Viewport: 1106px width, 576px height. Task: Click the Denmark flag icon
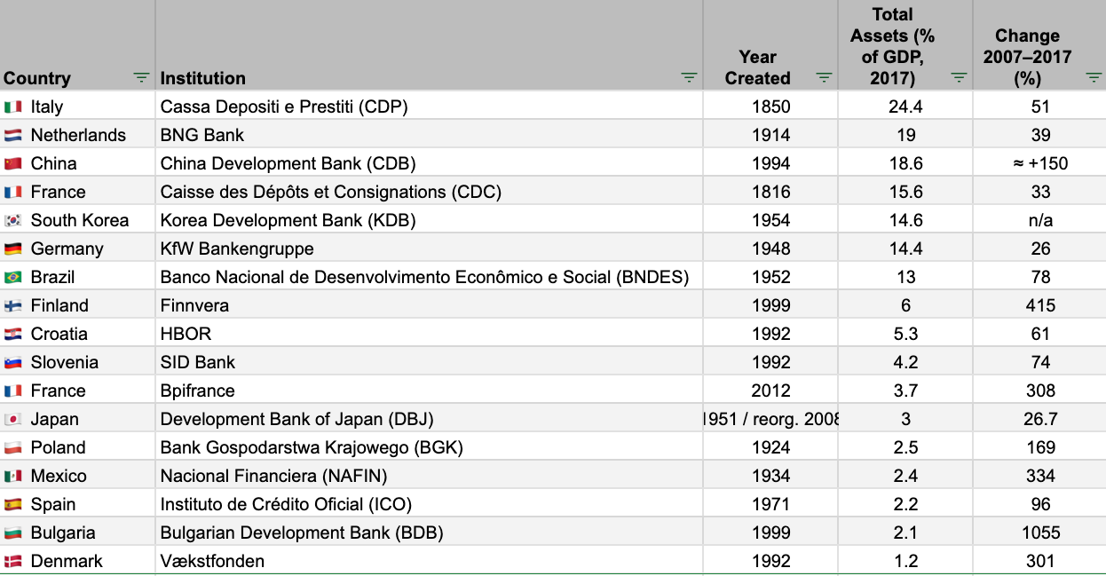13,561
